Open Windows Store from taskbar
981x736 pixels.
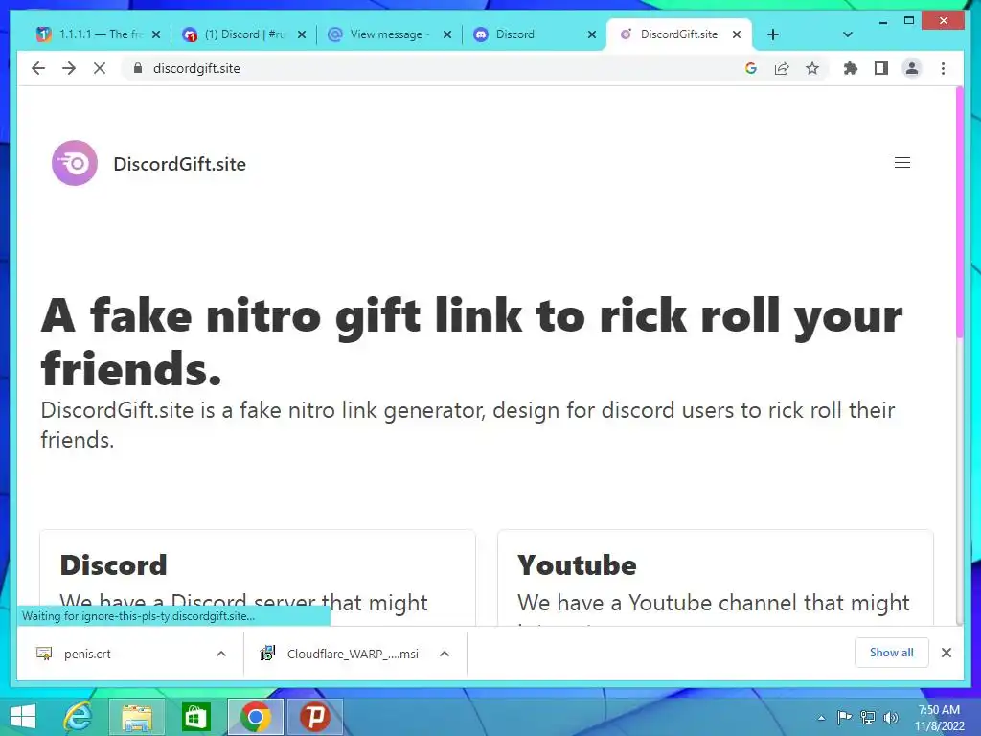[x=195, y=717]
